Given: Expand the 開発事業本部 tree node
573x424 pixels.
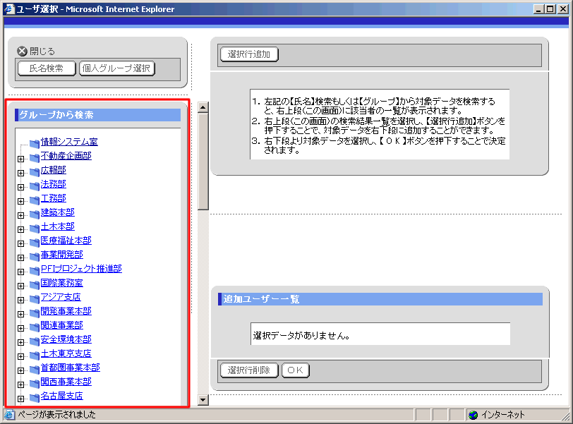Looking at the screenshot, I should [x=21, y=314].
